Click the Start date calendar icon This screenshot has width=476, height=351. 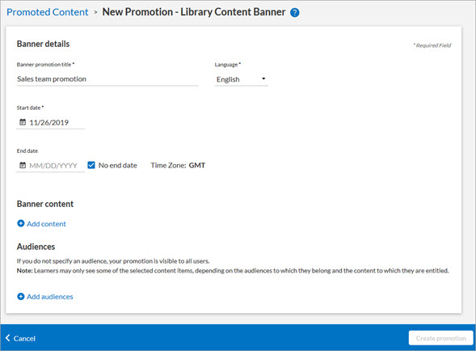(23, 122)
